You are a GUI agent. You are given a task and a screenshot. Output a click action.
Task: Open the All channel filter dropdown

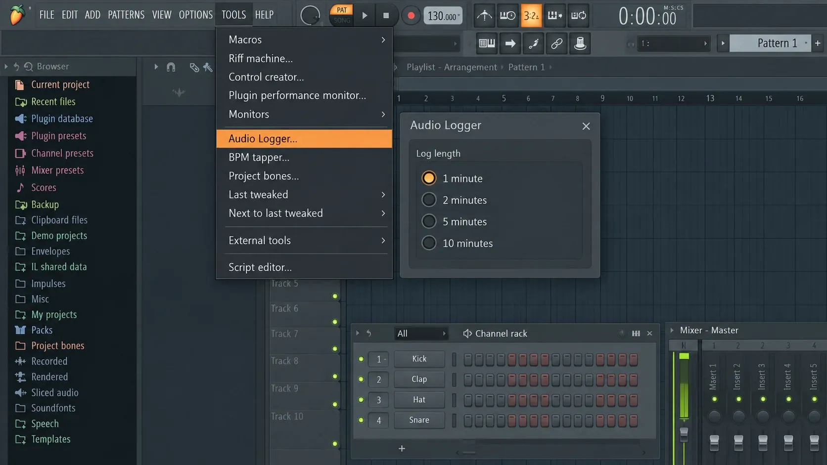click(x=421, y=334)
